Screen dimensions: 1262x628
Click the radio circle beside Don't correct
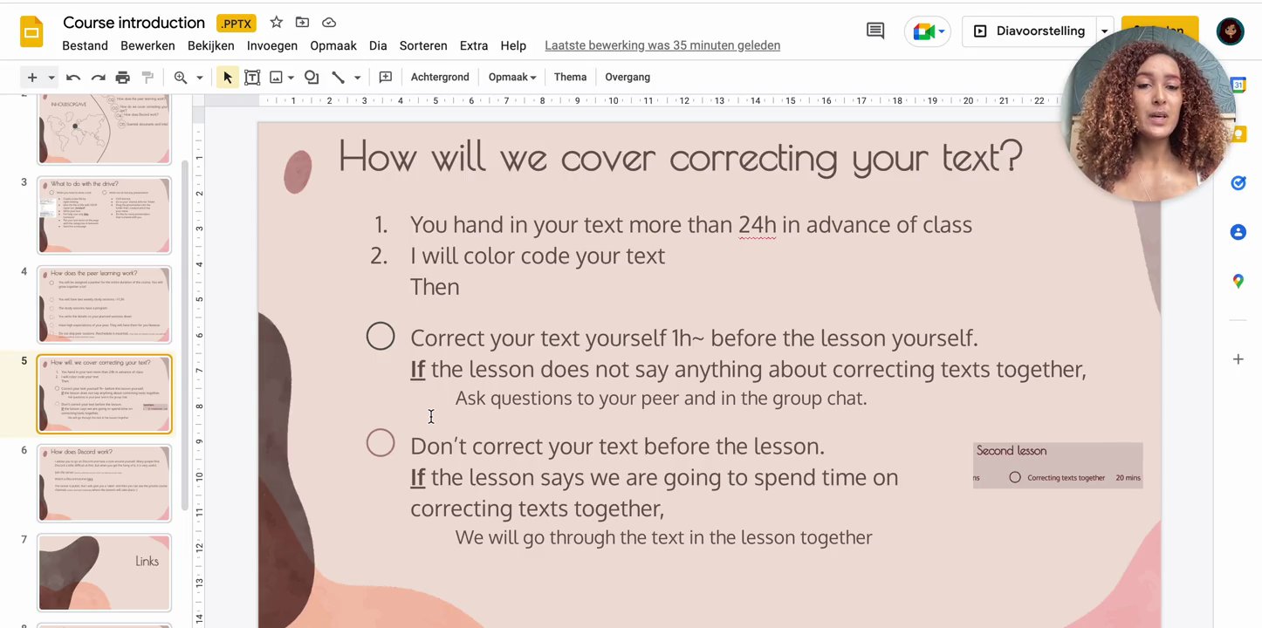381,443
